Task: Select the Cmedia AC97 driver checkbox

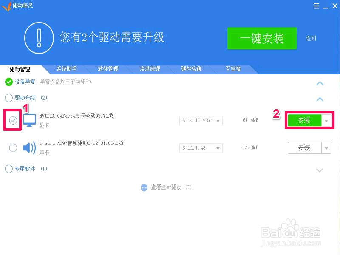Action: pyautogui.click(x=13, y=147)
